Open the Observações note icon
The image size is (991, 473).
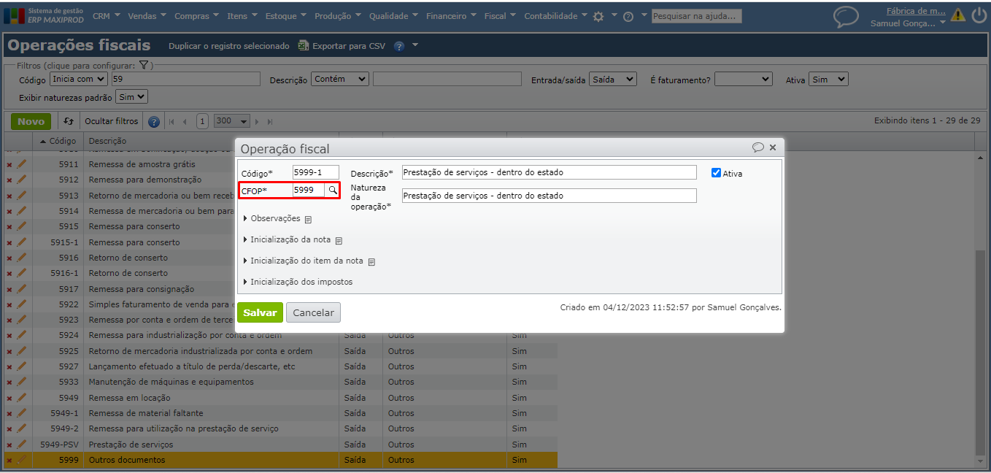click(308, 219)
